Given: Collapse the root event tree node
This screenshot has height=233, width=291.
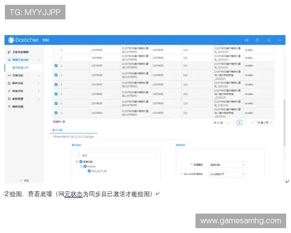Looking at the screenshot, I should (x=77, y=162).
